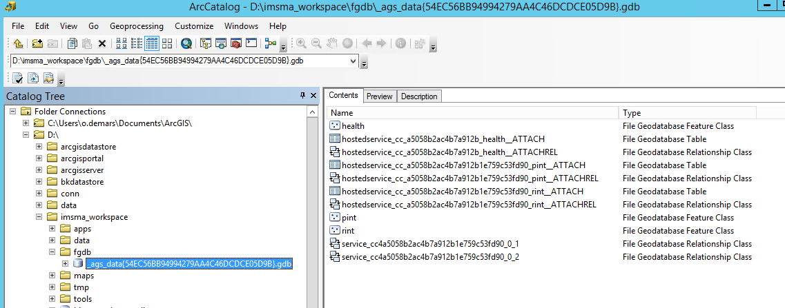Select the Zoom Out geography tool
The width and height of the screenshot is (785, 308).
click(316, 43)
